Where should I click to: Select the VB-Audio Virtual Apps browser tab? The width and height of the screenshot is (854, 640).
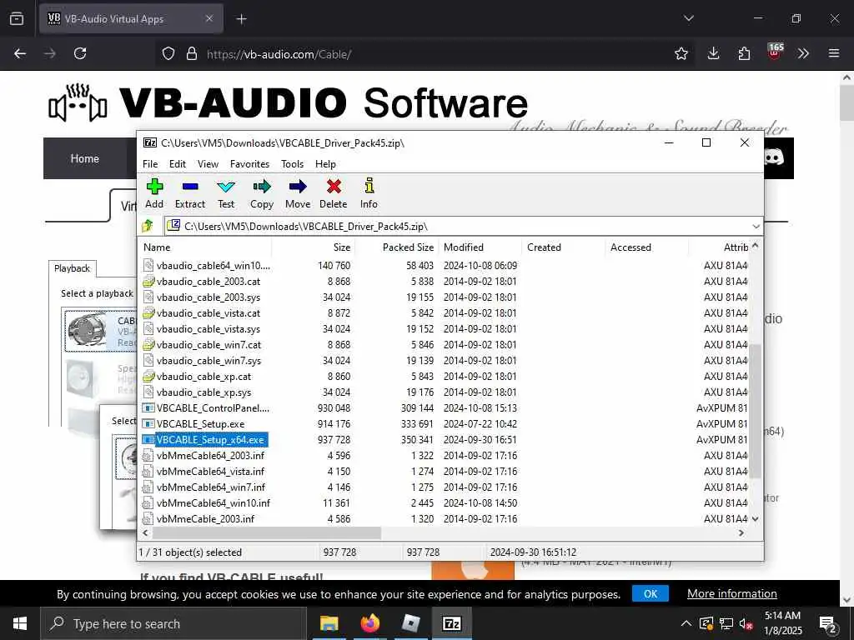131,18
